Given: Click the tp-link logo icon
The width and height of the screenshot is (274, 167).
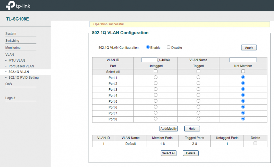Looking at the screenshot, I should 11,6.
